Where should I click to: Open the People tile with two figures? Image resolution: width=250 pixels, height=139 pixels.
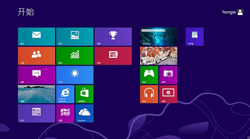36,56
